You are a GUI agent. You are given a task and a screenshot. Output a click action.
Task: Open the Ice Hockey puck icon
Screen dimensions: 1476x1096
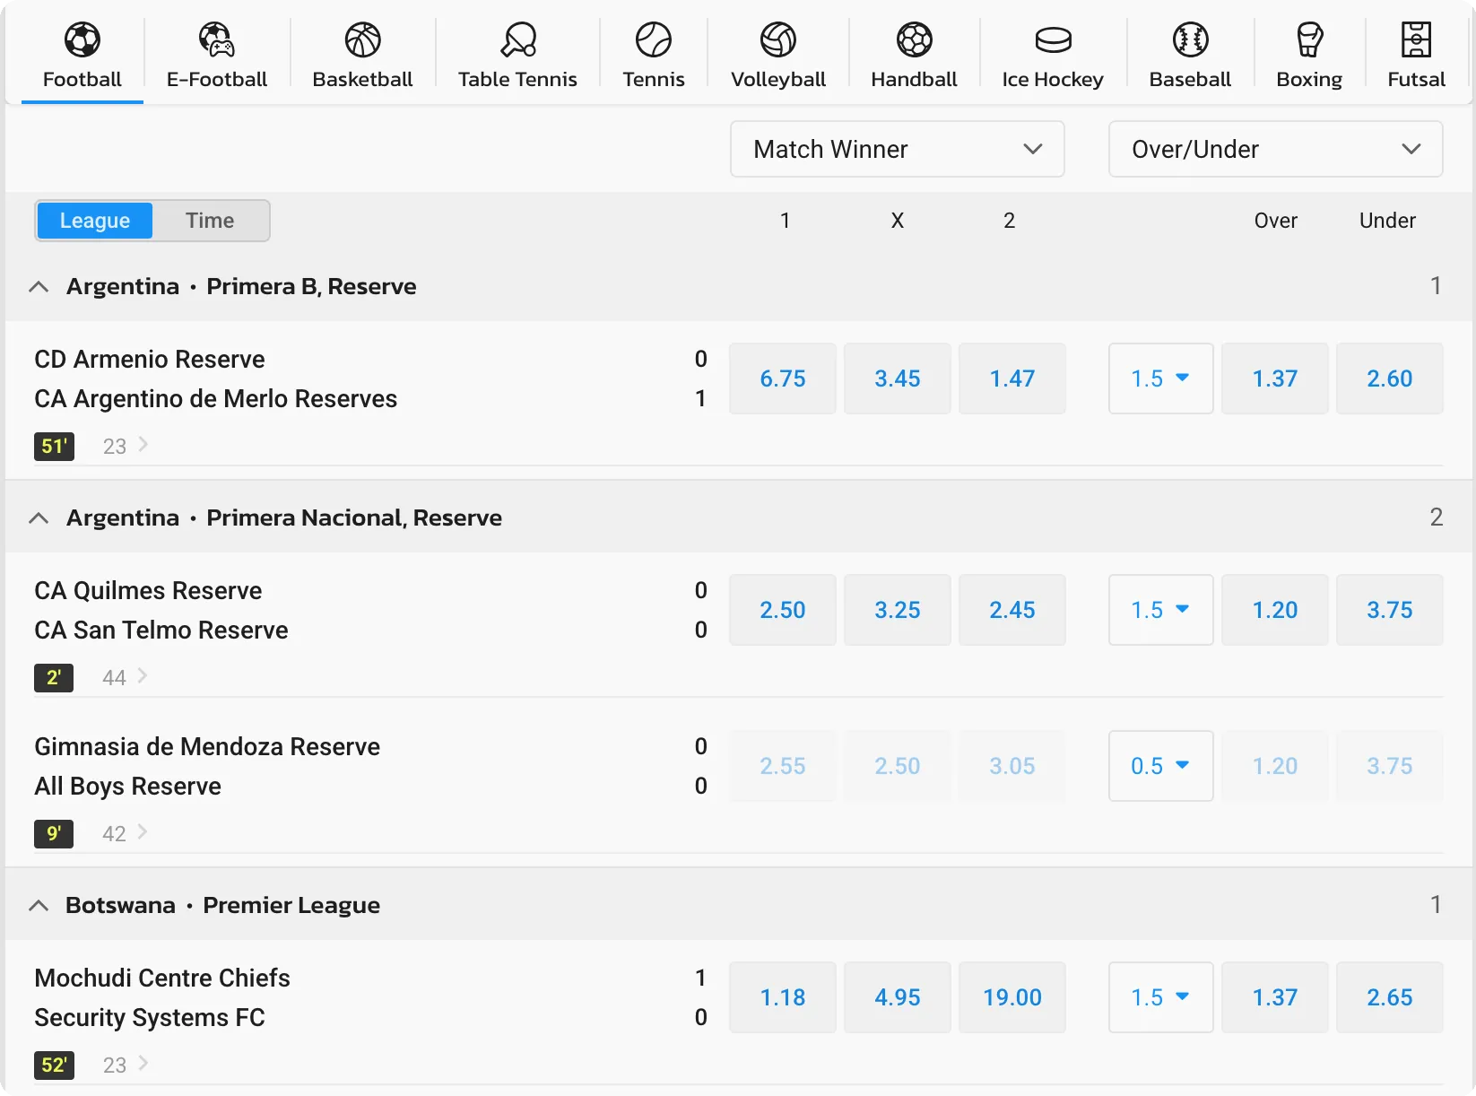pyautogui.click(x=1053, y=39)
